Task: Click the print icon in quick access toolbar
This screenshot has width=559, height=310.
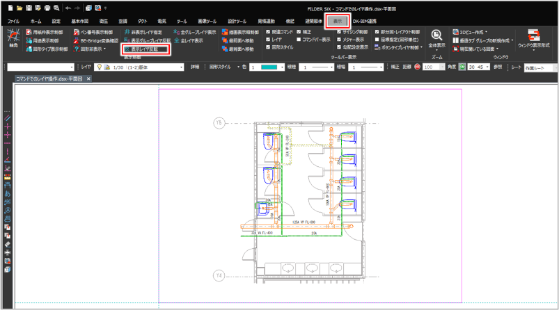Action: [46, 7]
